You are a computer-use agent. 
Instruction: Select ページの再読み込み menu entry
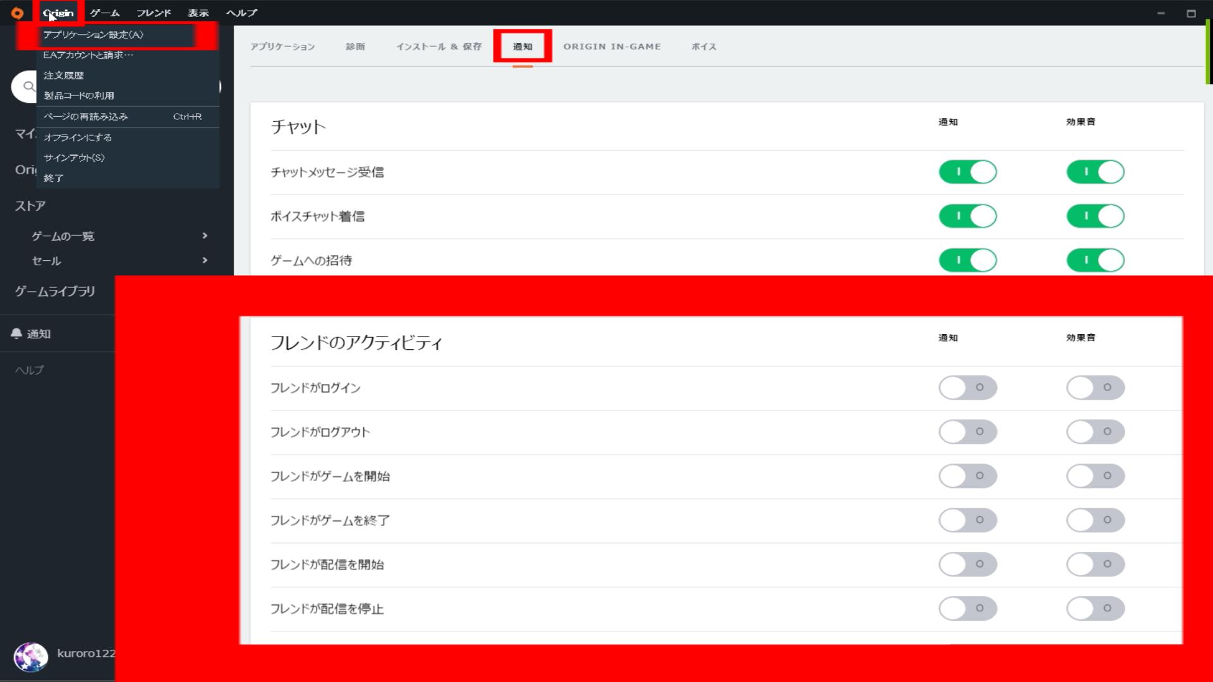[x=128, y=116]
